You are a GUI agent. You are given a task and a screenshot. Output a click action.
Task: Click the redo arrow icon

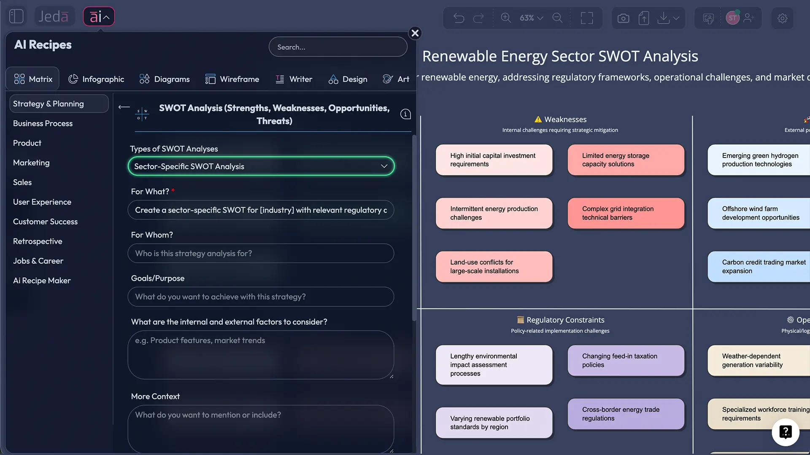pyautogui.click(x=478, y=18)
